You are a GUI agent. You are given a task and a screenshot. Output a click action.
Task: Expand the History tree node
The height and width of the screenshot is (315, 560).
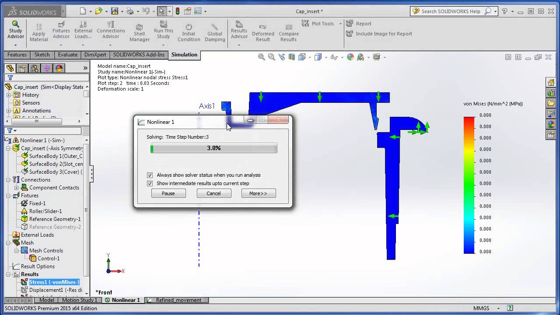(x=8, y=95)
